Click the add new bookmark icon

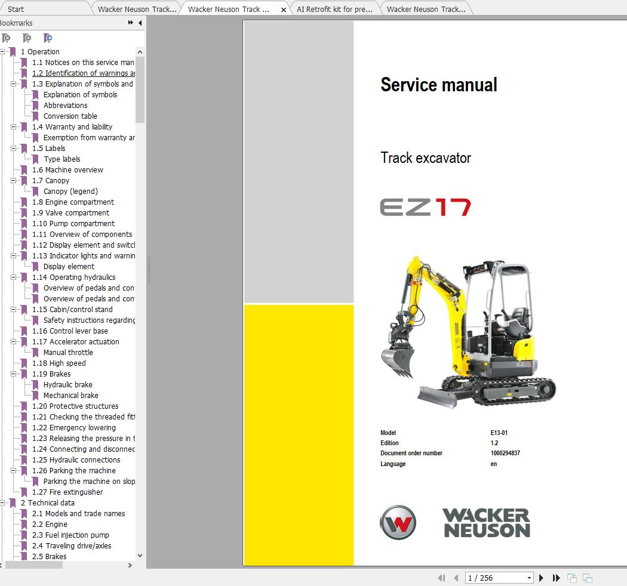click(27, 38)
